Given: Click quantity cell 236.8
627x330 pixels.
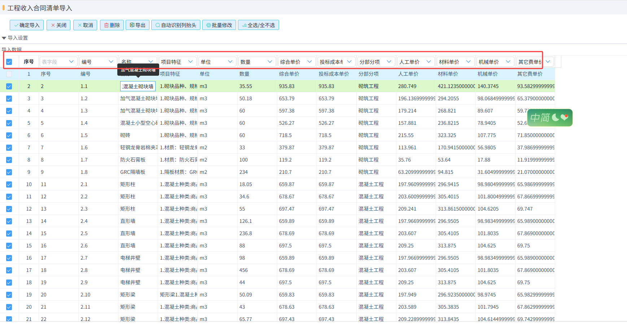Looking at the screenshot, I should (257, 233).
